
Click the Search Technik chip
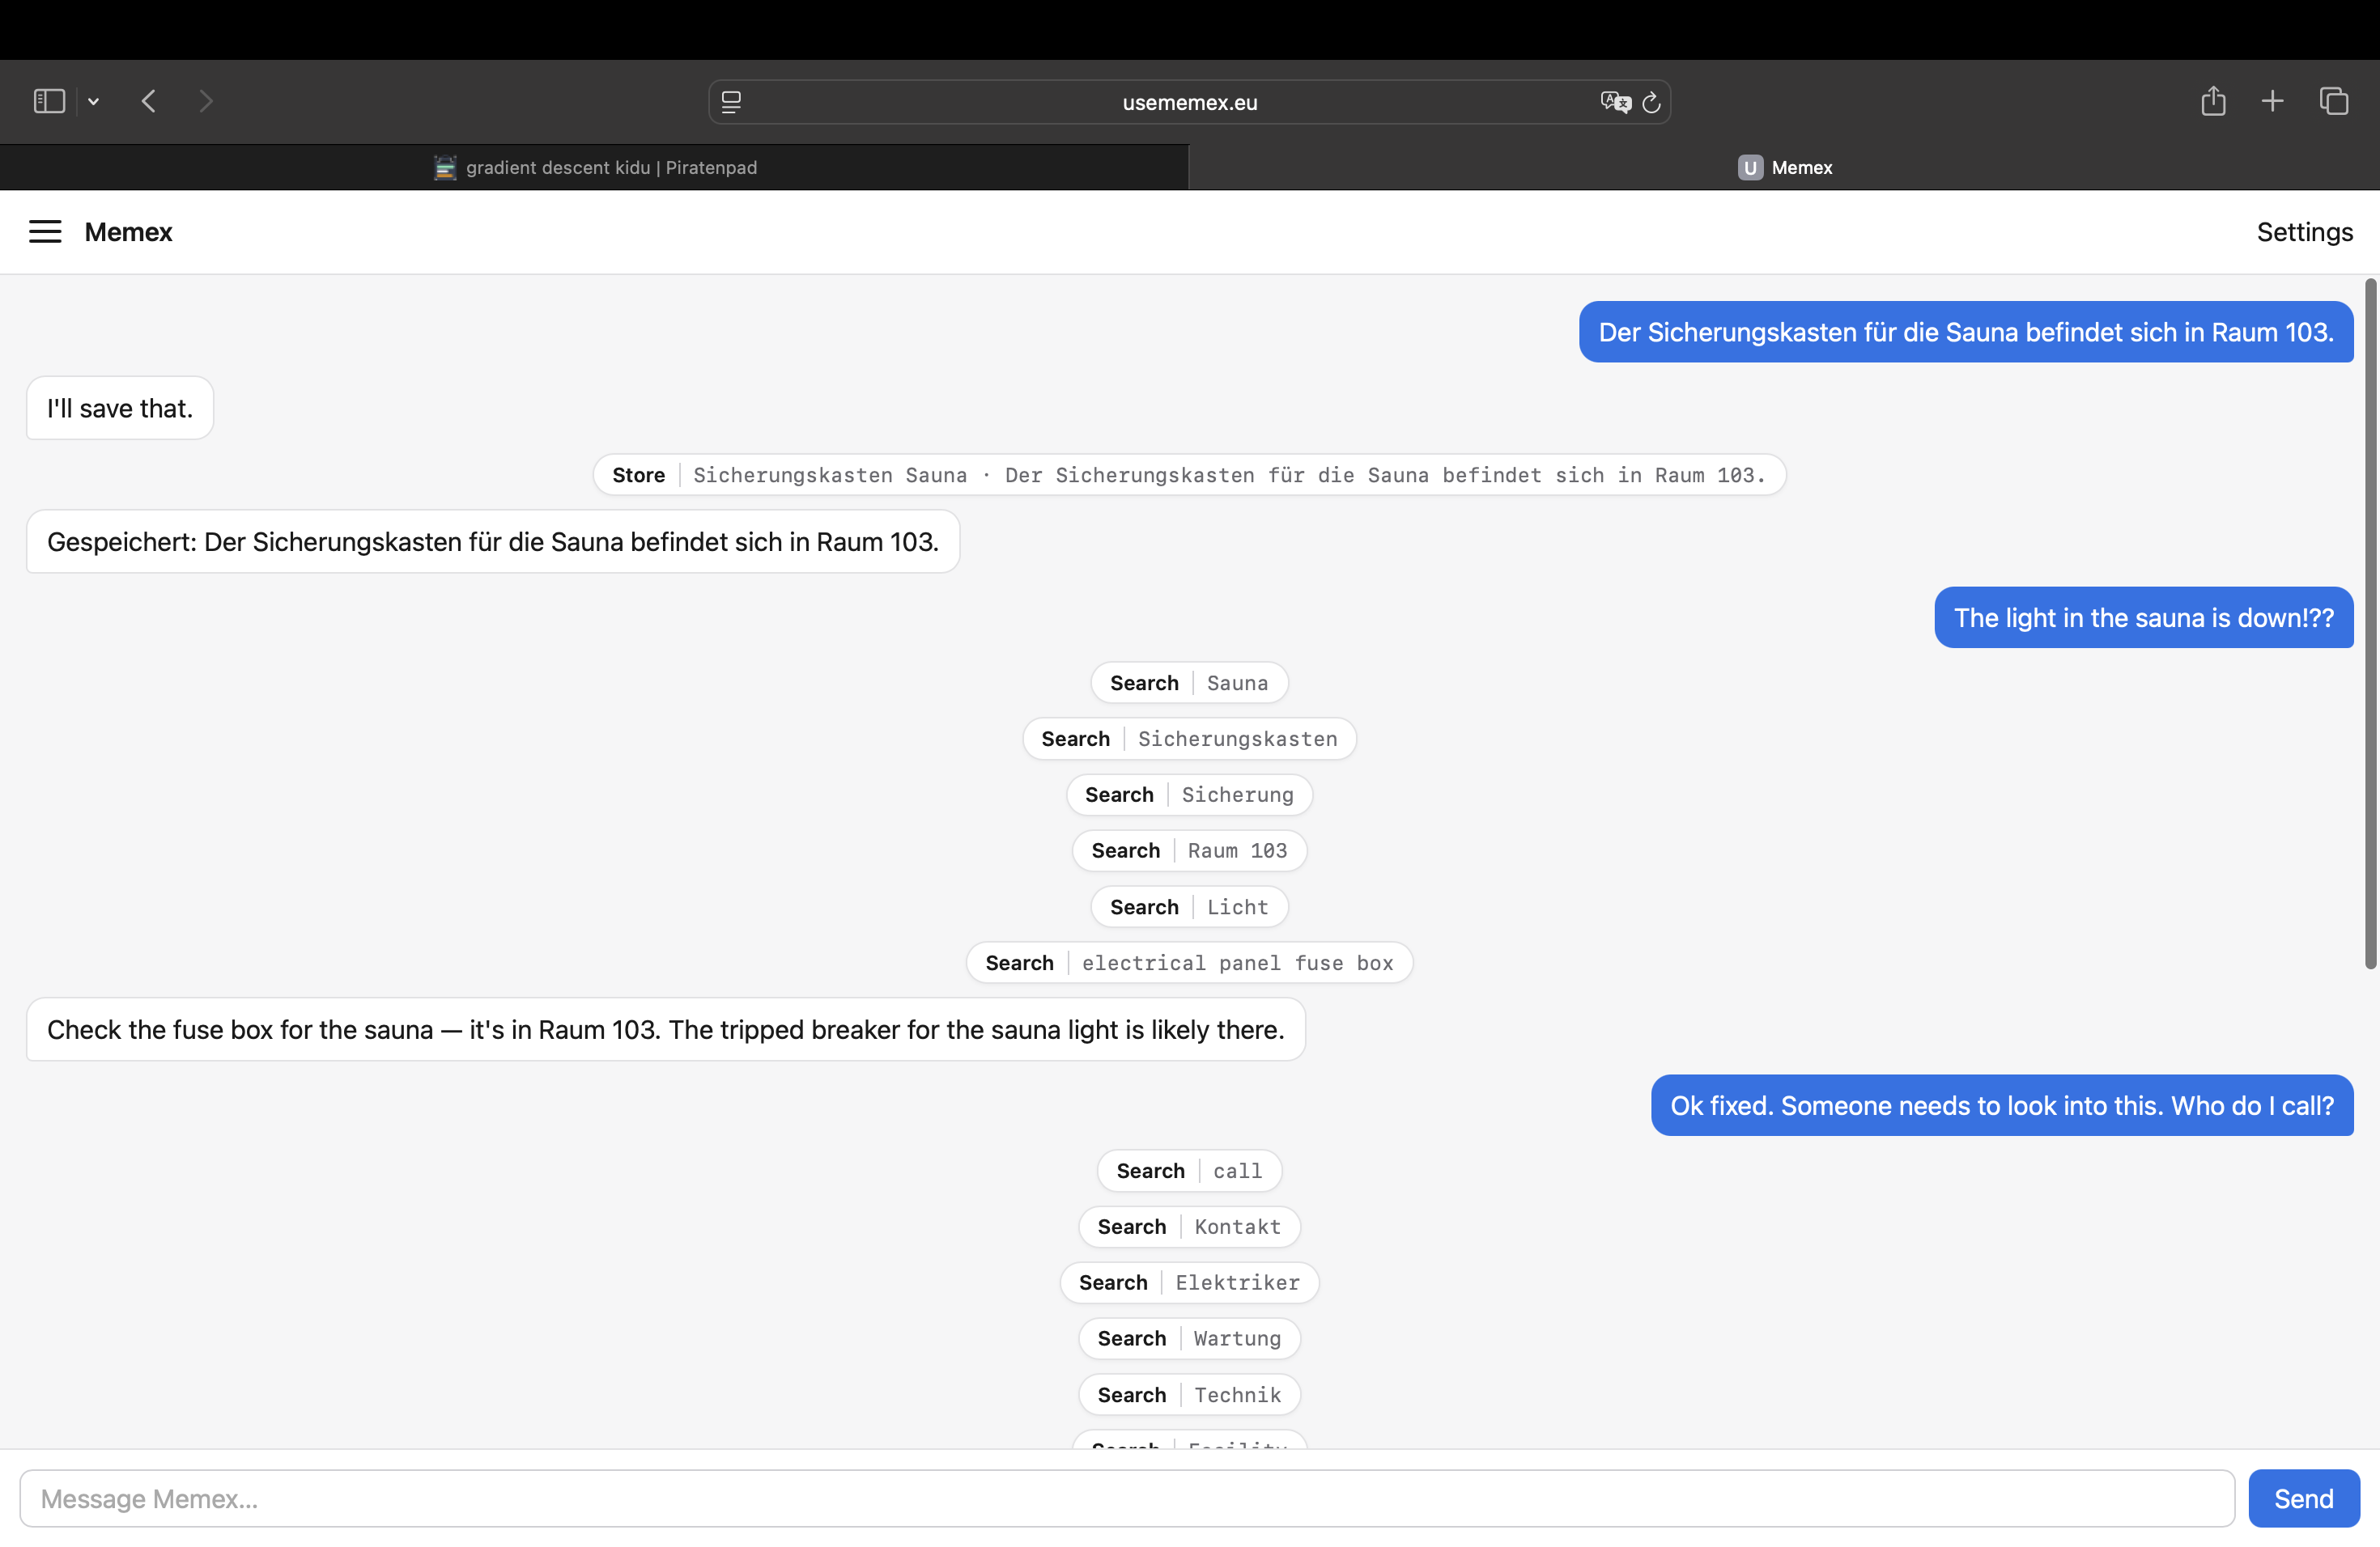pyautogui.click(x=1189, y=1394)
